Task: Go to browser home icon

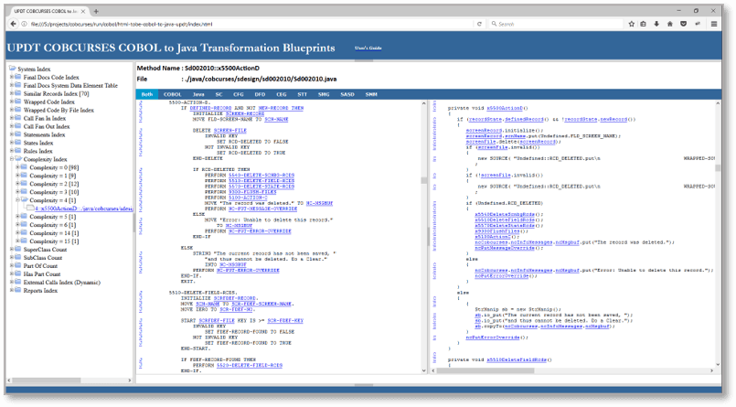Action: pos(670,24)
